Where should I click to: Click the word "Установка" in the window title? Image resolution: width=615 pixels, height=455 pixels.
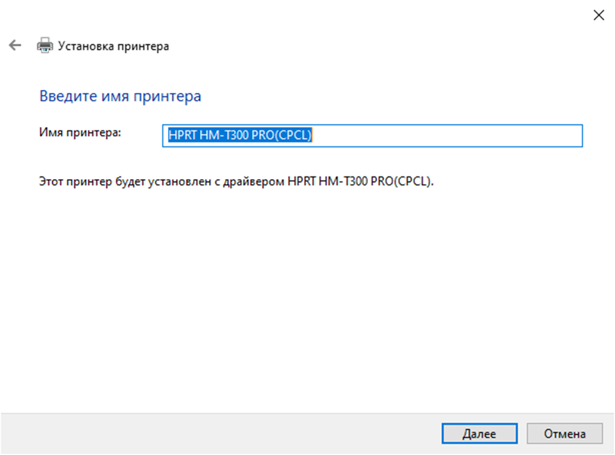(84, 46)
